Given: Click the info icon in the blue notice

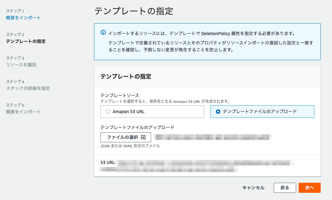Looking at the screenshot, I should 103,33.
